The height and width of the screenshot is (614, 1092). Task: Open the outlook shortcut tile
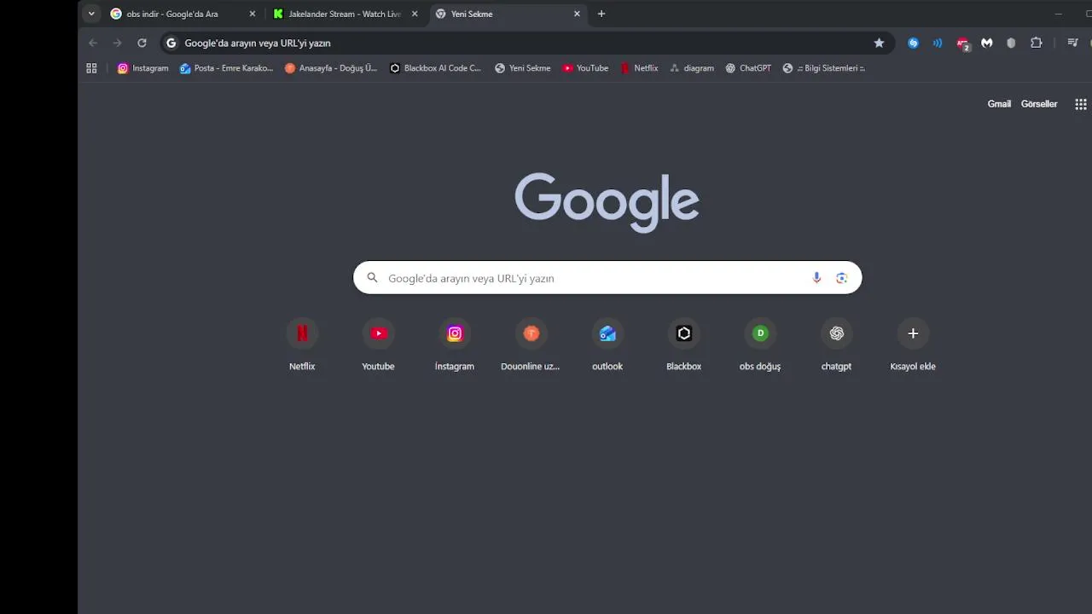[x=607, y=345]
